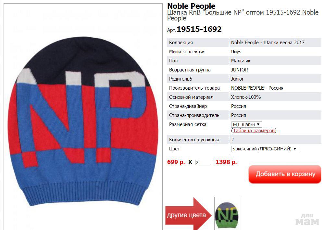
Task: Click the total price '1398 р.'
Action: pos(226,162)
